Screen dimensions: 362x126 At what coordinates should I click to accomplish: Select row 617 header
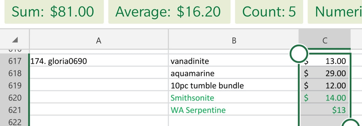point(15,61)
